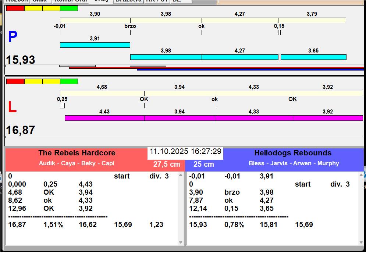Screen dimensions: 366x263
Task: Click the scroll-down arrow of the Hellodogs results list
Action: (361, 242)
